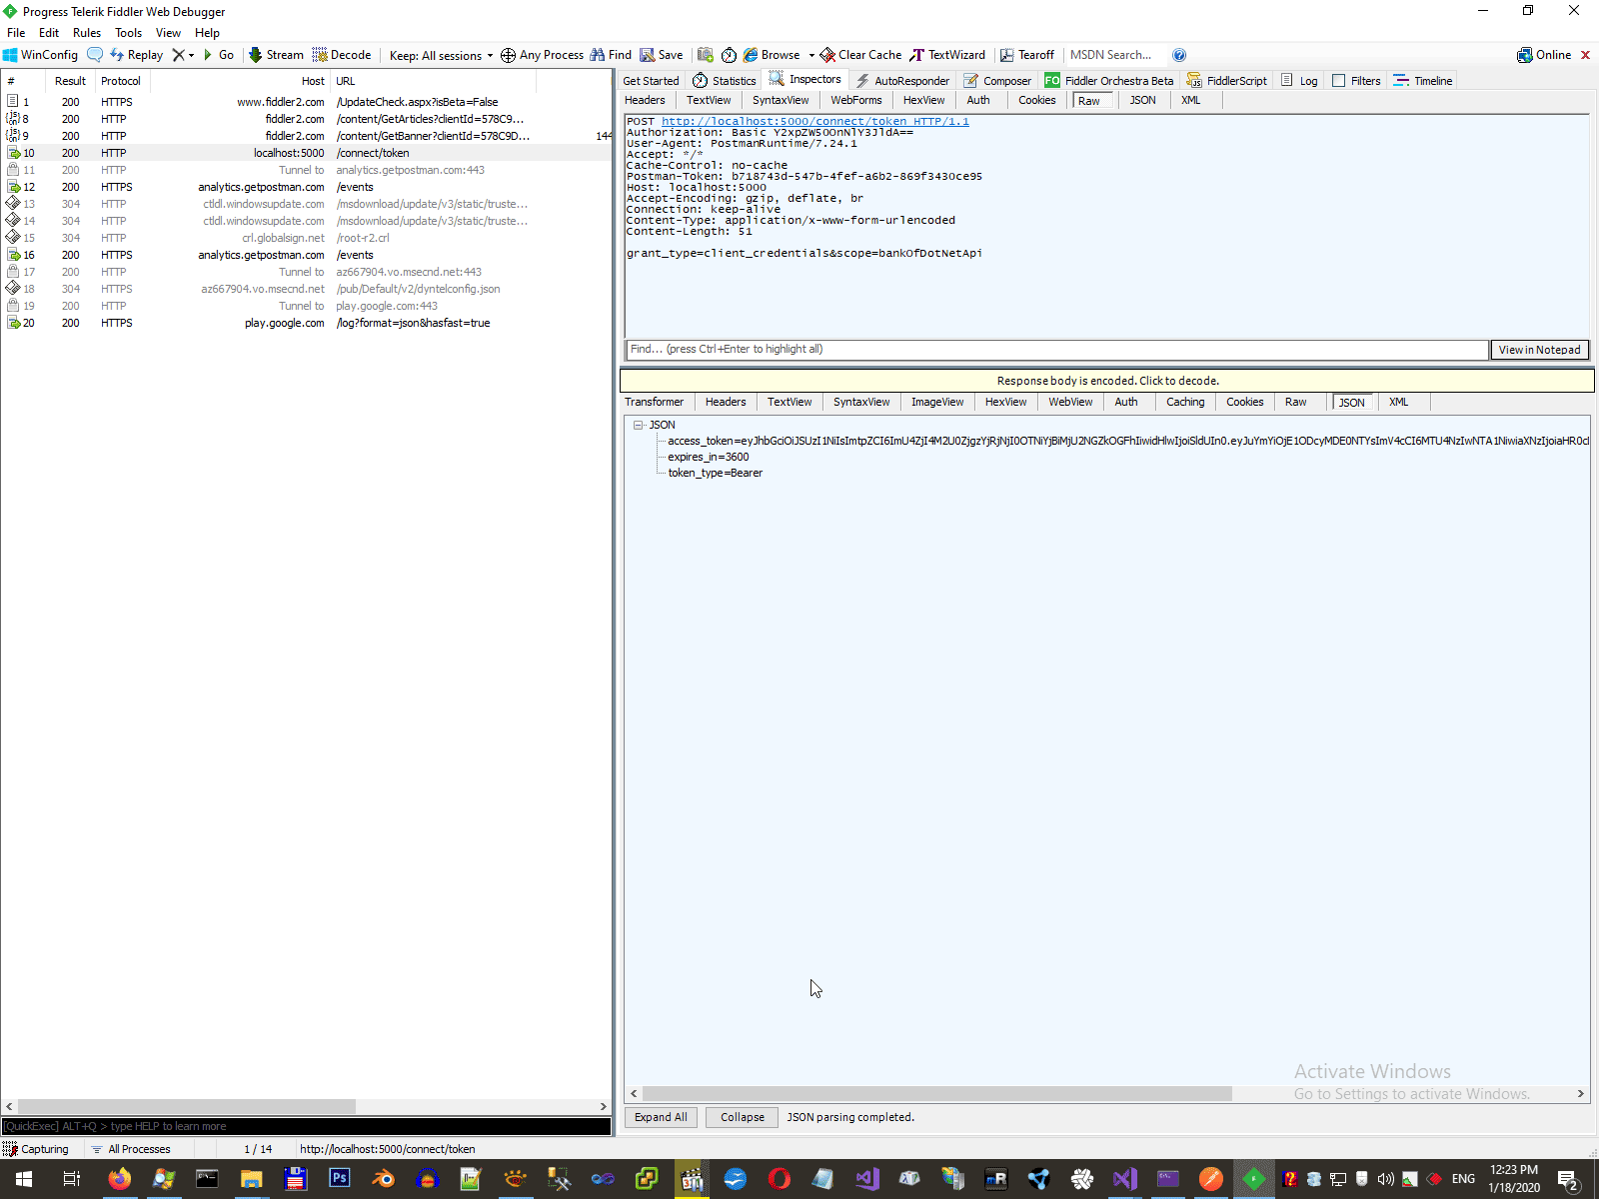This screenshot has height=1199, width=1599.
Task: Open Opera from the taskbar
Action: [x=780, y=1179]
